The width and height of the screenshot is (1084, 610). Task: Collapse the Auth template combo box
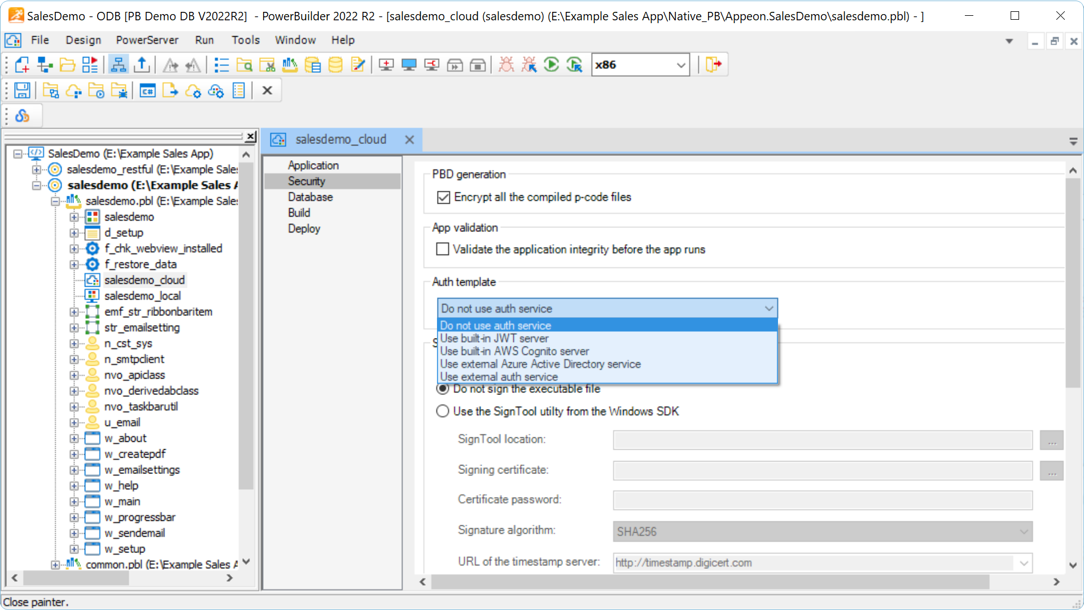(768, 309)
